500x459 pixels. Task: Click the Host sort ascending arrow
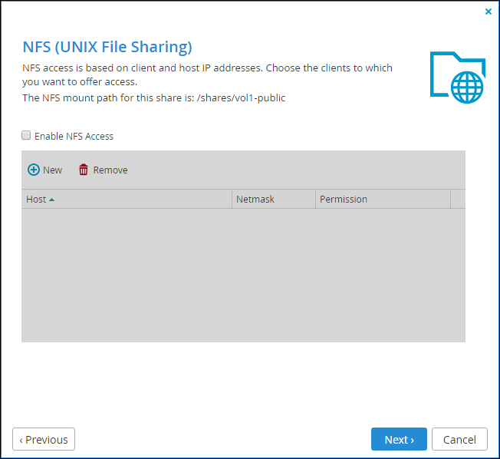pos(51,200)
